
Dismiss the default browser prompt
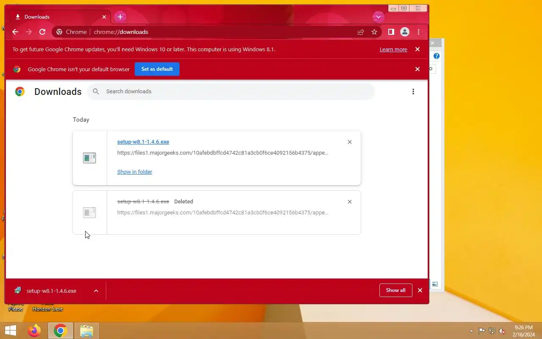tap(418, 69)
